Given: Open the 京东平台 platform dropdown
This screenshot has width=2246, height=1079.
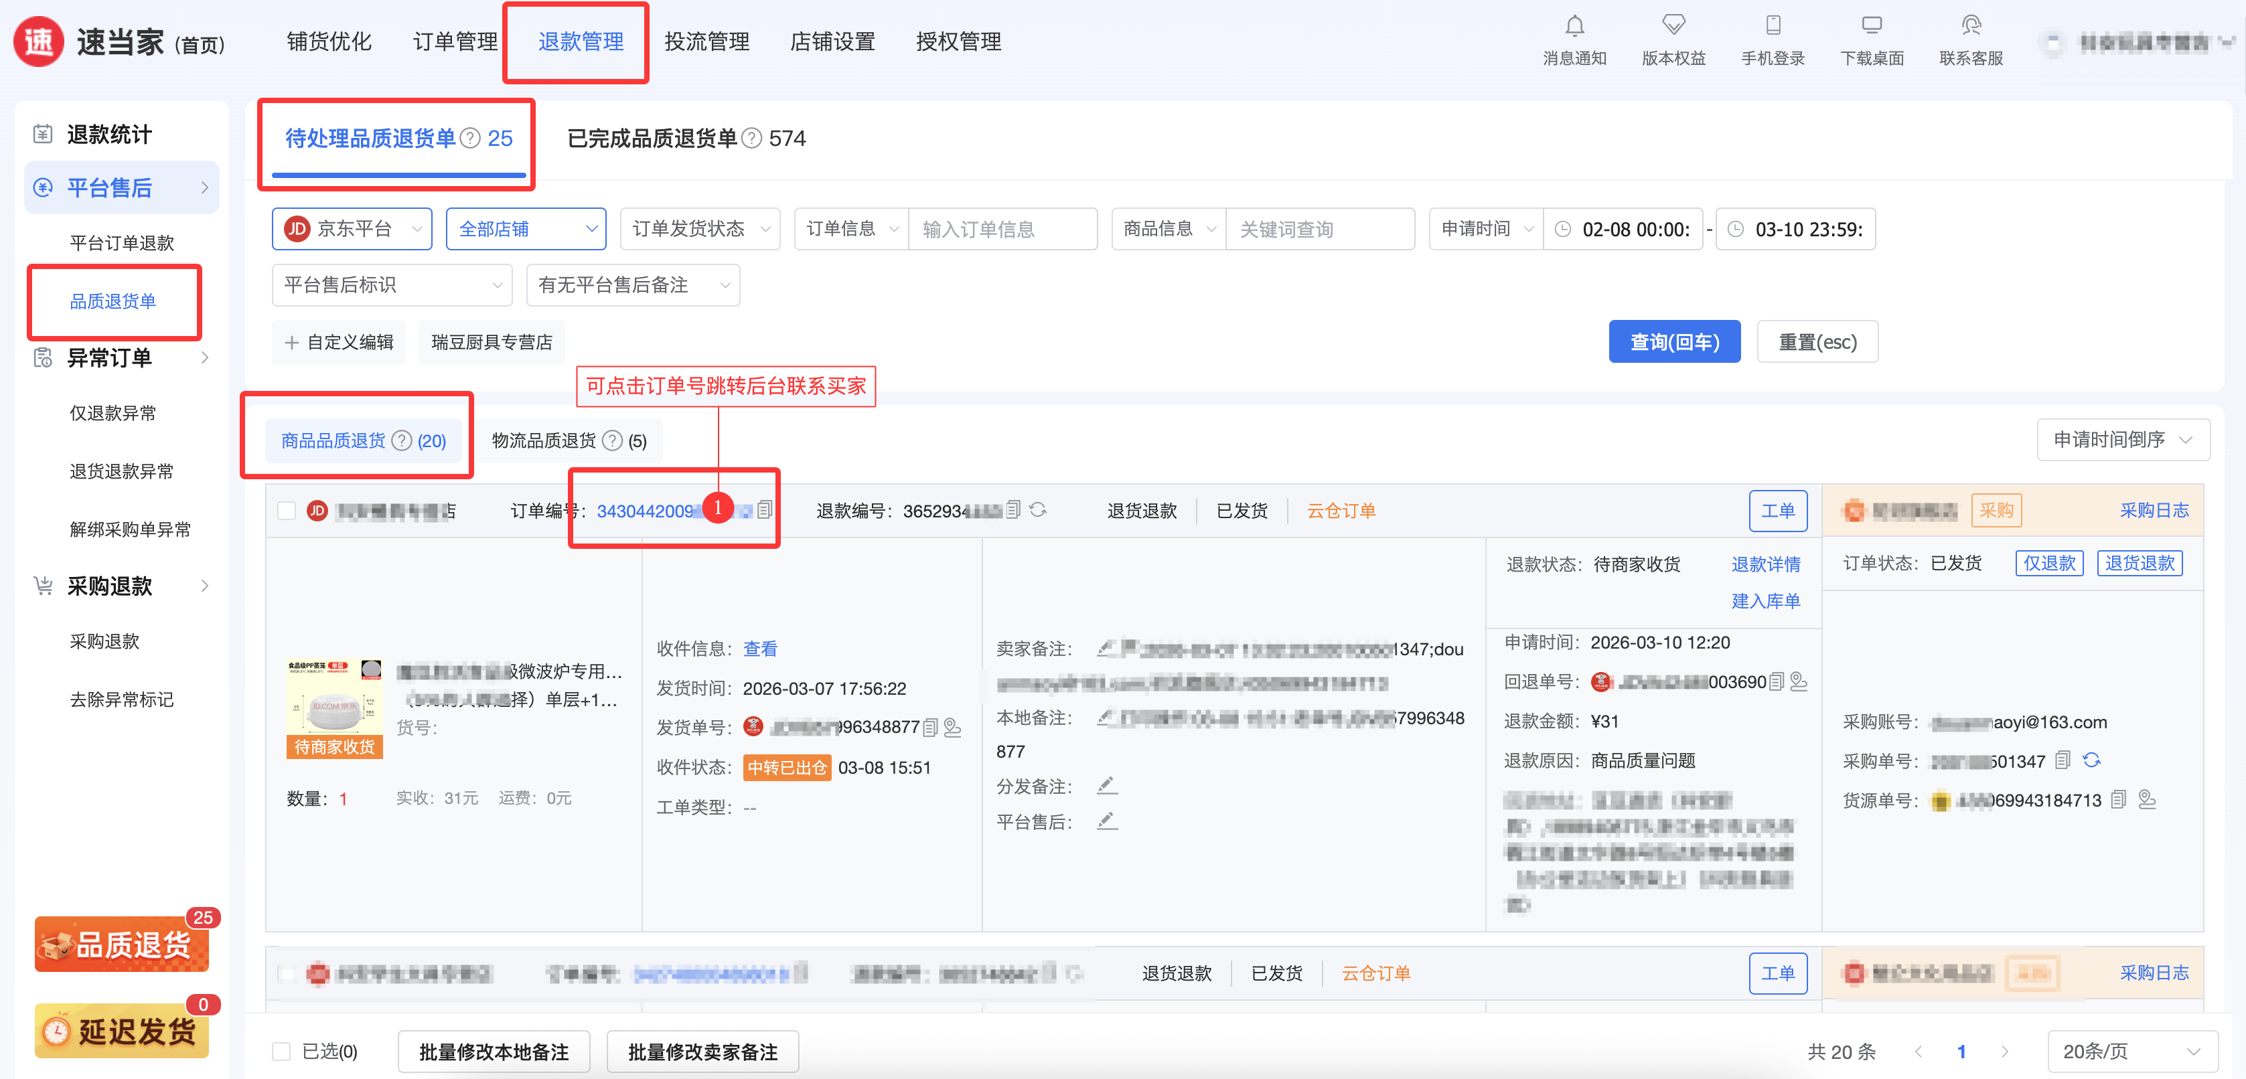Looking at the screenshot, I should click(352, 229).
